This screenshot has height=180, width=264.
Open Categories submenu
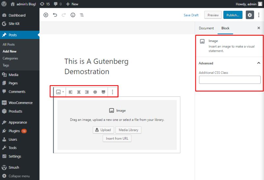point(10,58)
